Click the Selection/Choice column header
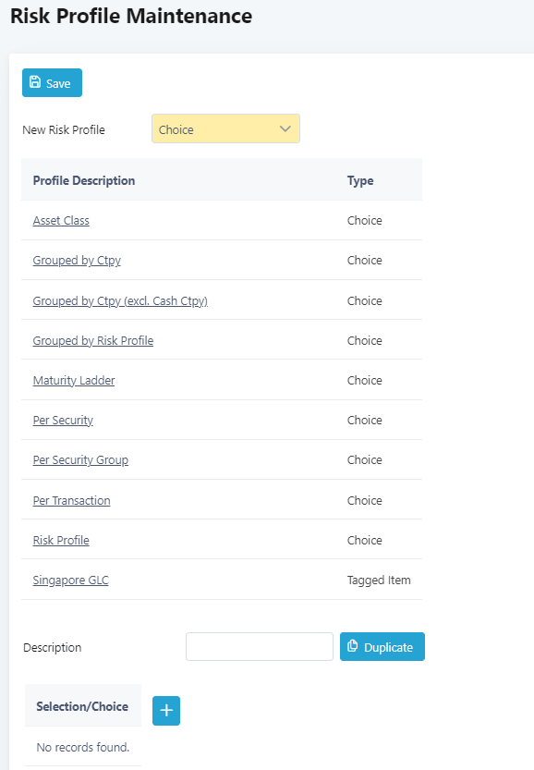 (x=82, y=706)
